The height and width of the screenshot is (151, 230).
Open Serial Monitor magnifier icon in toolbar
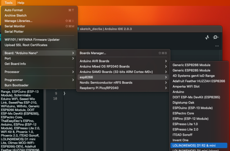tap(216, 37)
